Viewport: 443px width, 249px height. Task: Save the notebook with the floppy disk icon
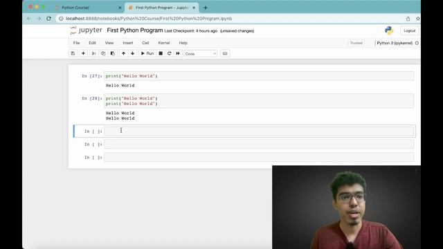pyautogui.click(x=73, y=53)
